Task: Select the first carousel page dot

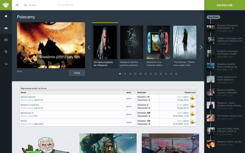Action: (120, 74)
